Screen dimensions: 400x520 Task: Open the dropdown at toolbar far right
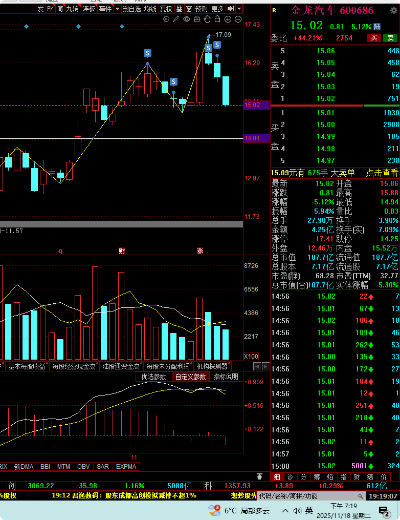click(239, 9)
